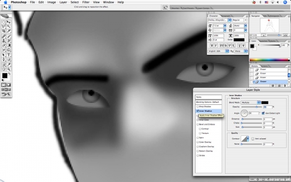Select the Eraser tool in toolbox
The width and height of the screenshot is (291, 182).
(x=3, y=45)
